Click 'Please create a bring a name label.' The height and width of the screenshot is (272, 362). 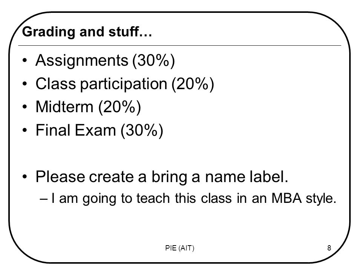(162, 177)
